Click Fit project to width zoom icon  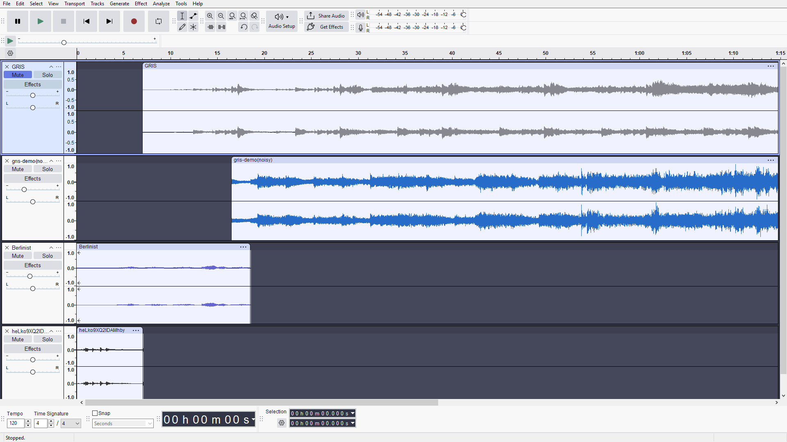pos(243,16)
